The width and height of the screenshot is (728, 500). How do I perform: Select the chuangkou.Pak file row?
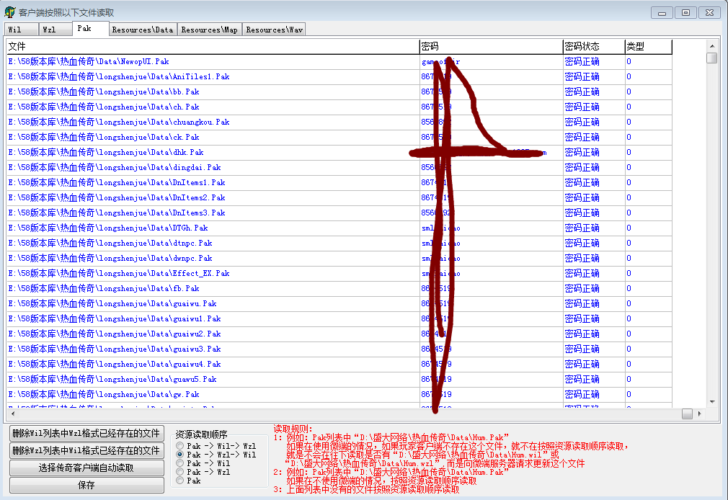click(339, 122)
